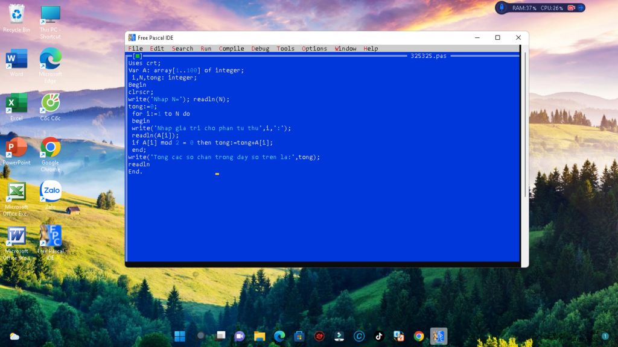Screen dimensions: 618x347
Task: Open the Chat camera icon on taskbar
Action: click(x=240, y=336)
